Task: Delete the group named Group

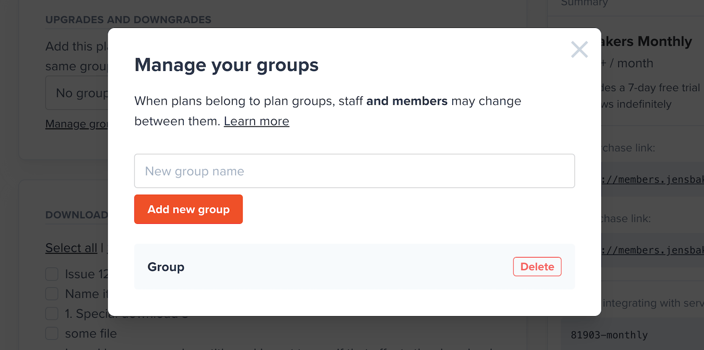Action: [537, 267]
